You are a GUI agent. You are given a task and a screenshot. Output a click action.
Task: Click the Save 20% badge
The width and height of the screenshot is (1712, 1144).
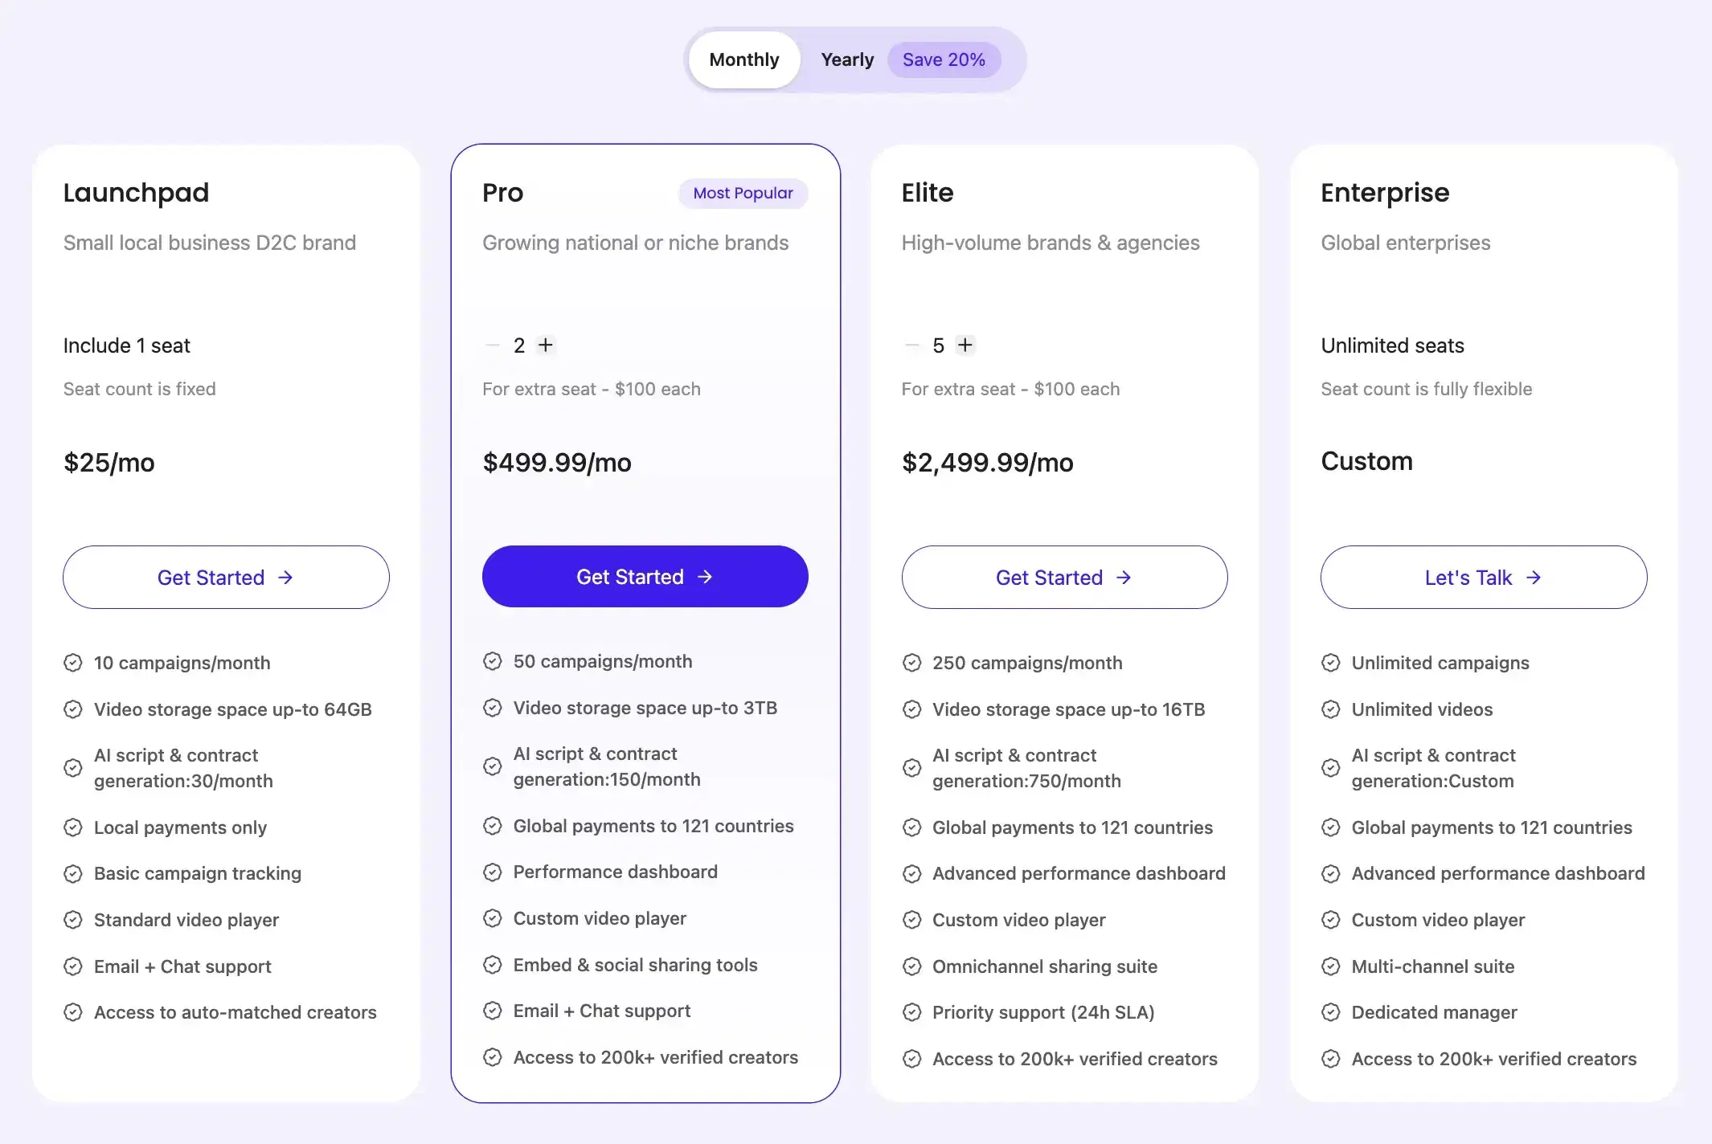click(x=944, y=59)
